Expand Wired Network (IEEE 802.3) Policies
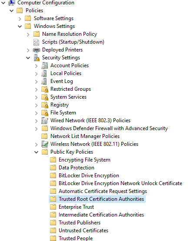This screenshot has height=241, width=193. [36, 121]
